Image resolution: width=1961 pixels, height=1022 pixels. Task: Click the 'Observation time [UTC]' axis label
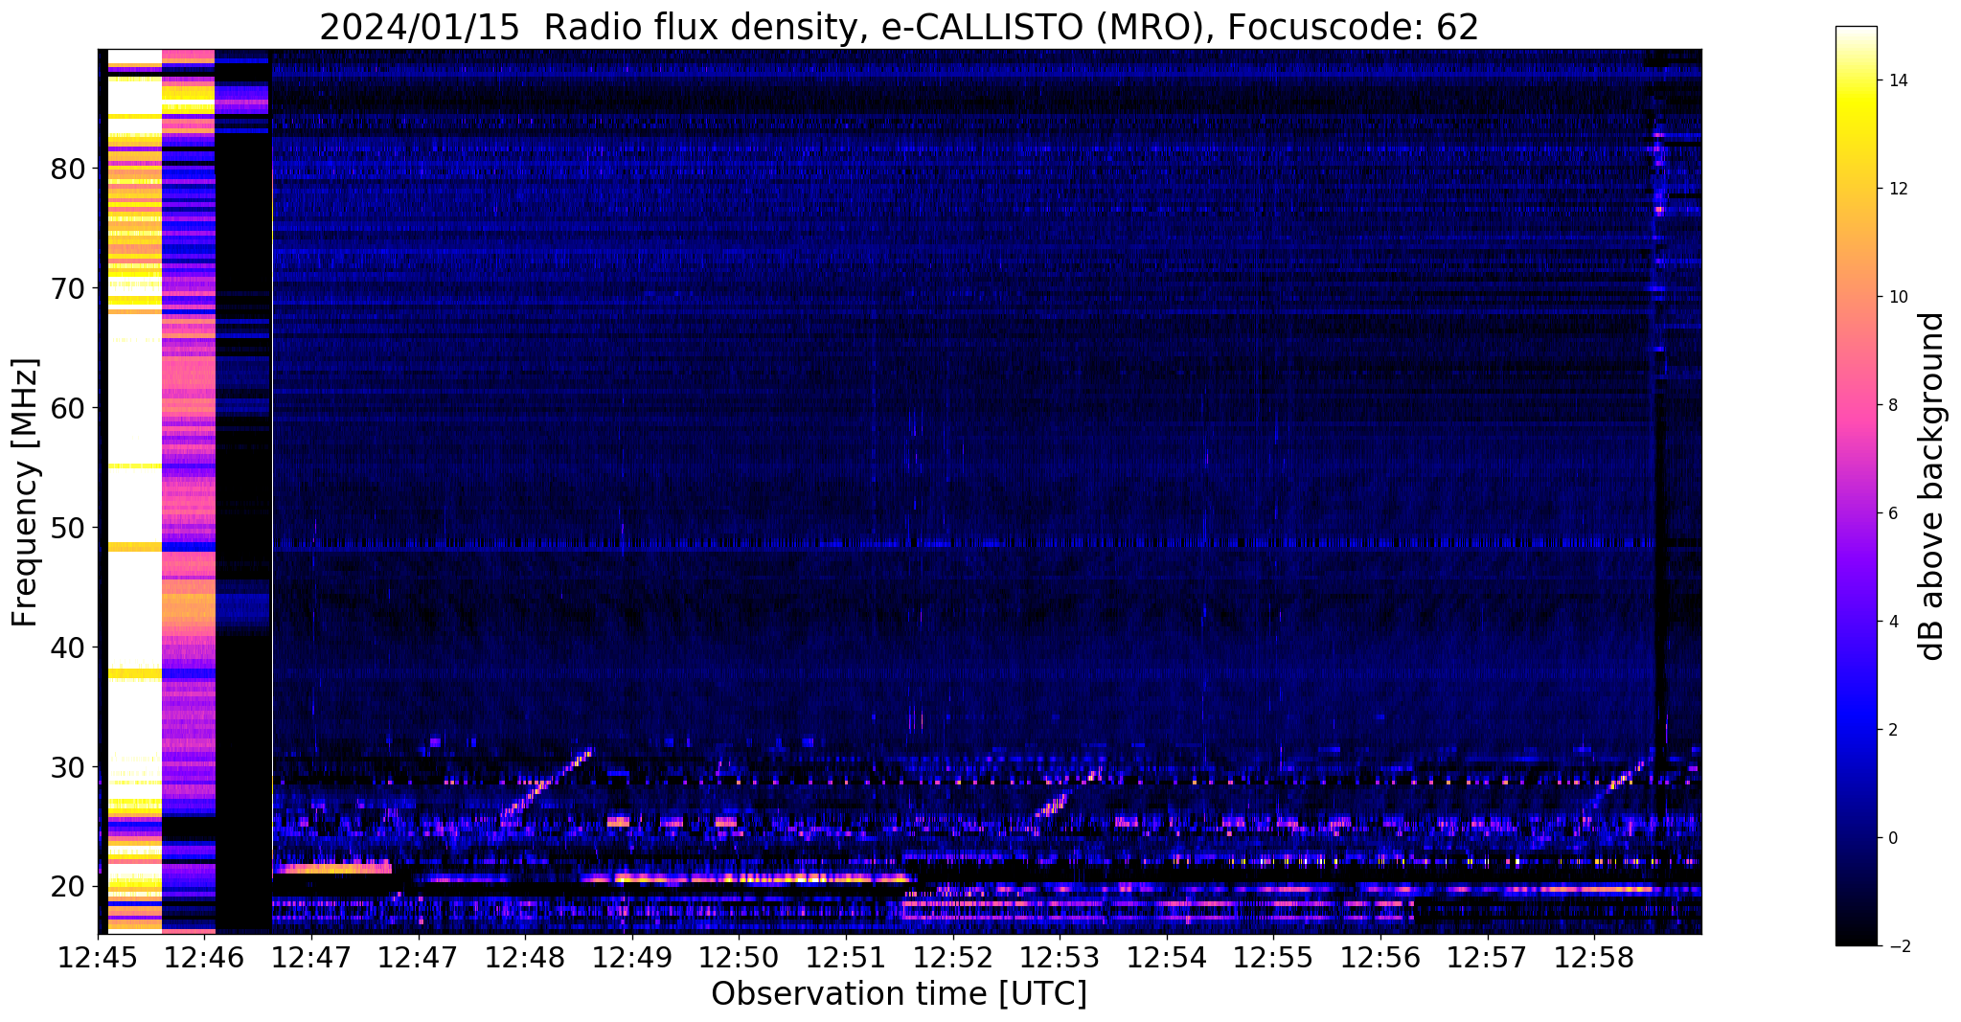click(x=899, y=994)
